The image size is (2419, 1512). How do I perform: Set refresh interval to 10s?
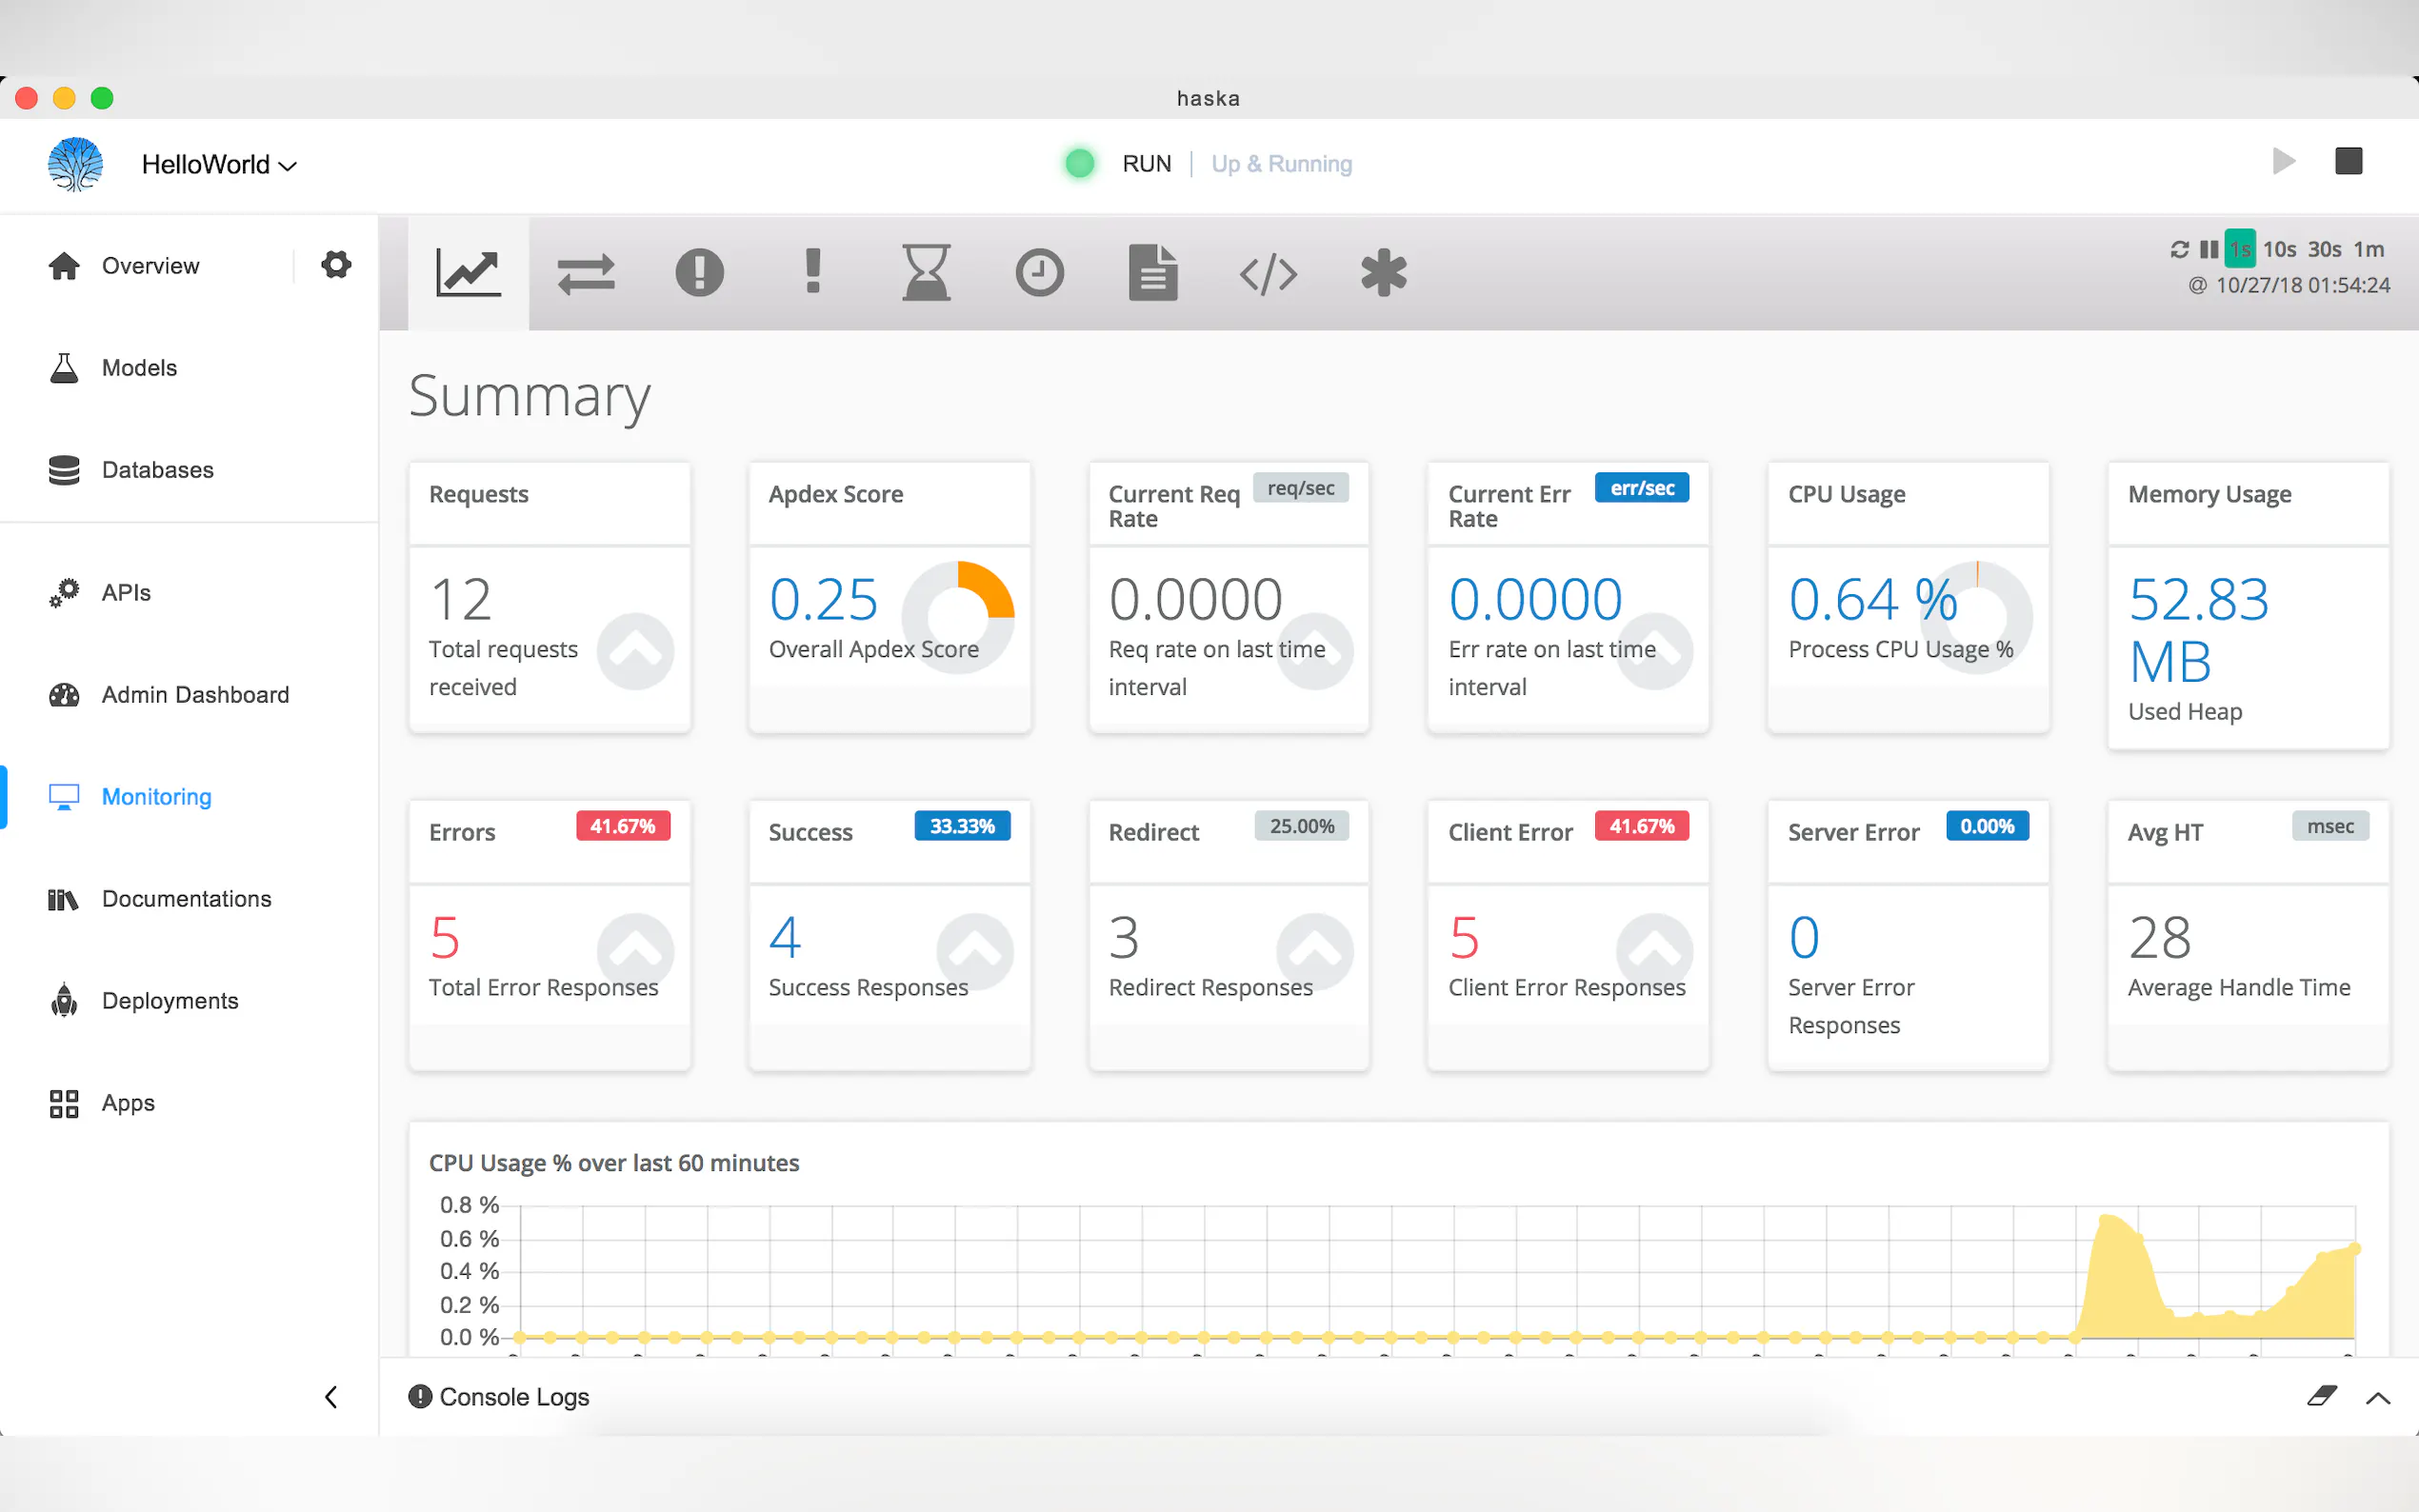pyautogui.click(x=2279, y=249)
